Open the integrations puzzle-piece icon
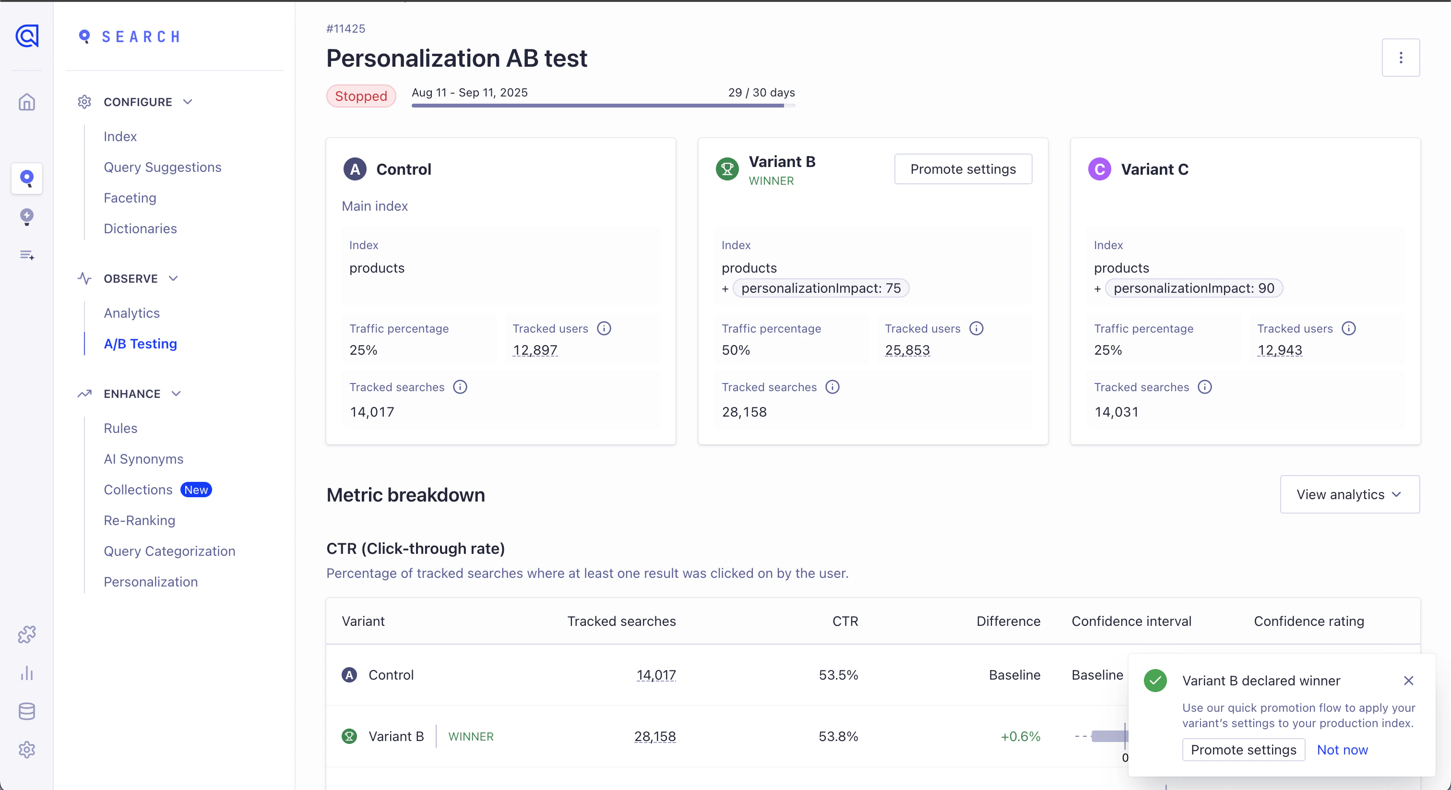The image size is (1451, 790). (26, 634)
